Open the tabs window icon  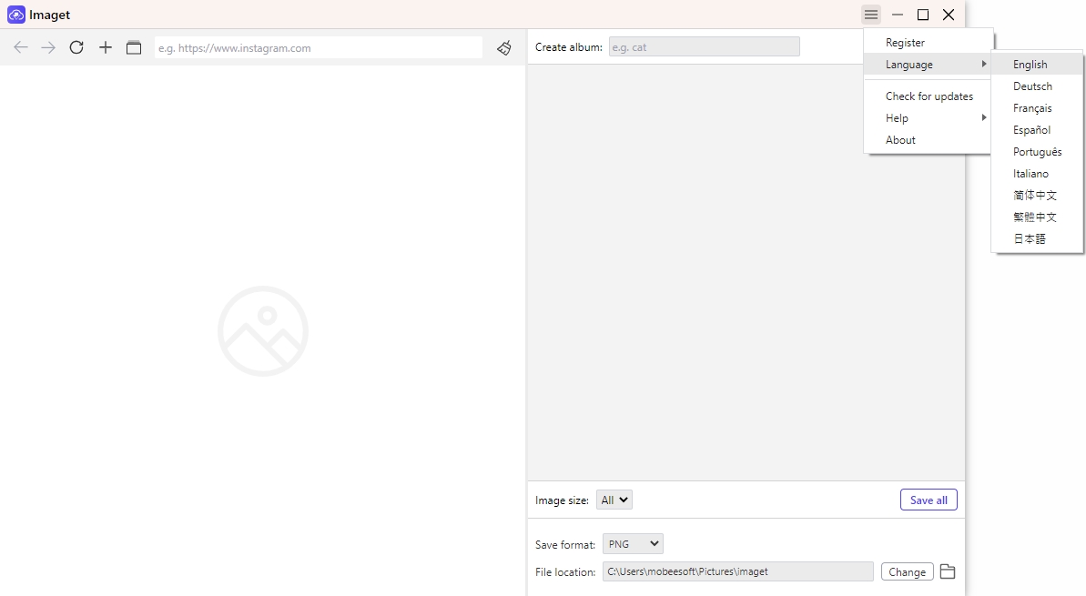[134, 47]
